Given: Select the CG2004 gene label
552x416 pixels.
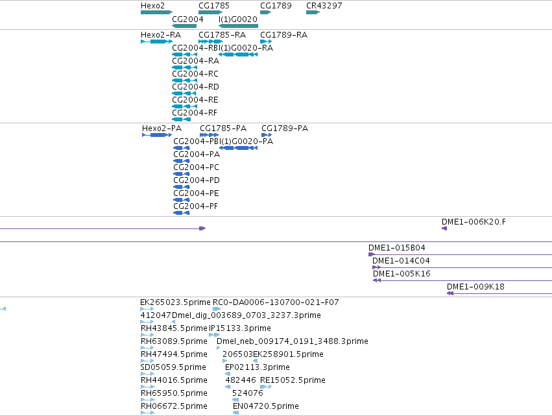Looking at the screenshot, I should [x=187, y=19].
